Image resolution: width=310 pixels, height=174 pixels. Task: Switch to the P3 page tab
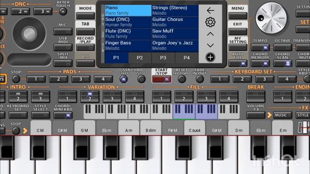point(163,58)
